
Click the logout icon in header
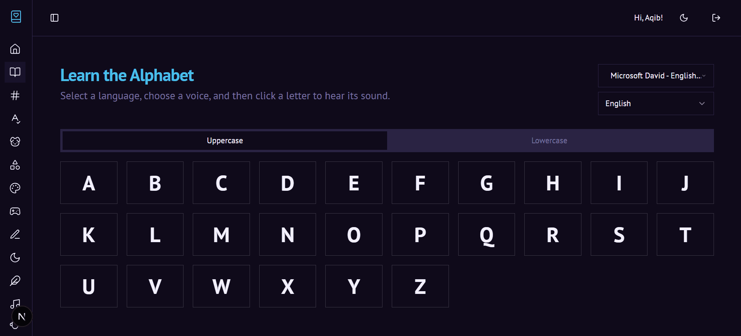tap(716, 18)
